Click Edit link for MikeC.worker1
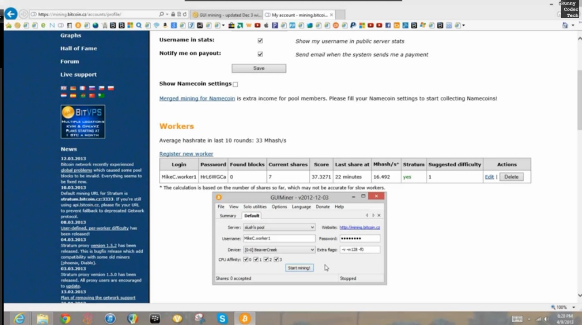 pyautogui.click(x=489, y=177)
